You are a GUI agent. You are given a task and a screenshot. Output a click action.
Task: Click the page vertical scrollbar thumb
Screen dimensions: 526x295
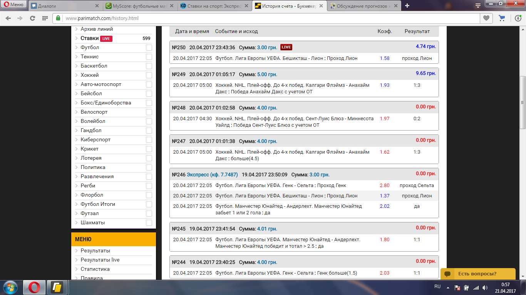pyautogui.click(x=523, y=103)
